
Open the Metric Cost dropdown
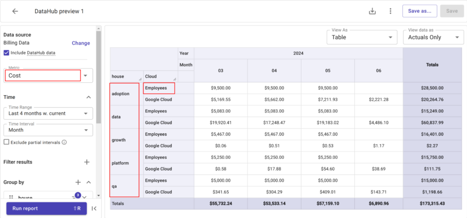click(48, 76)
